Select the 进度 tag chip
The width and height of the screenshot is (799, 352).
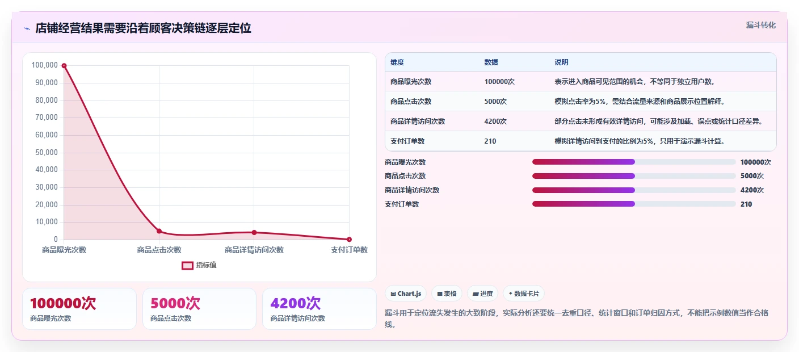tap(482, 294)
